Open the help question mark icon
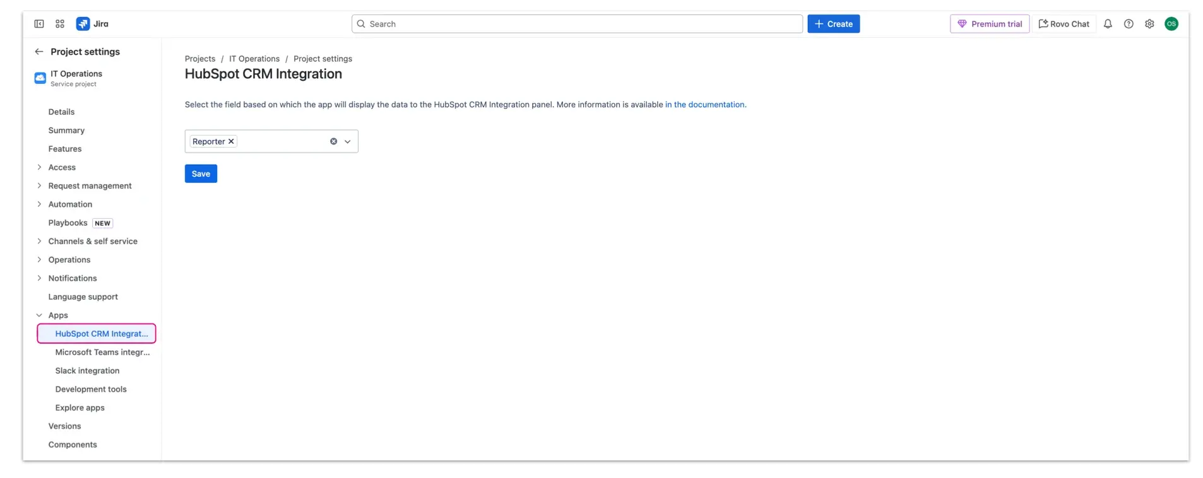 (x=1129, y=24)
